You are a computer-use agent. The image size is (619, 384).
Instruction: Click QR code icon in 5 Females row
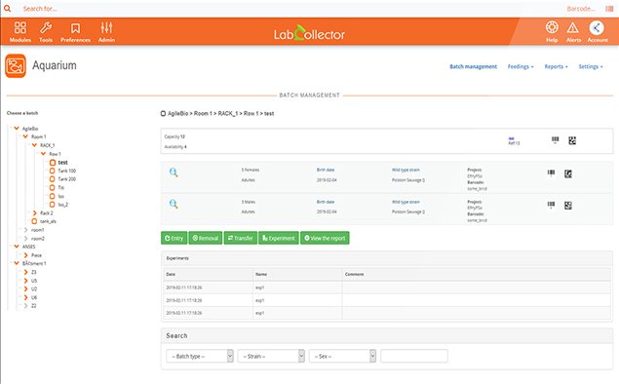(x=568, y=173)
